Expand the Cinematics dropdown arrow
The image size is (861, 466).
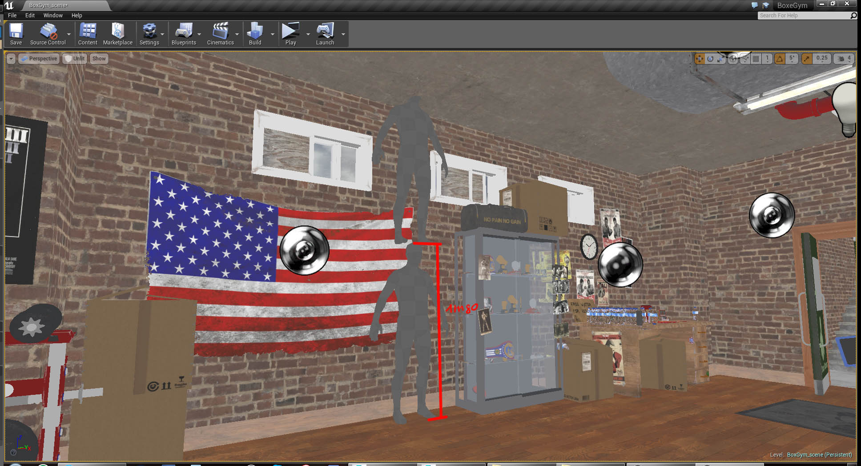(x=237, y=34)
